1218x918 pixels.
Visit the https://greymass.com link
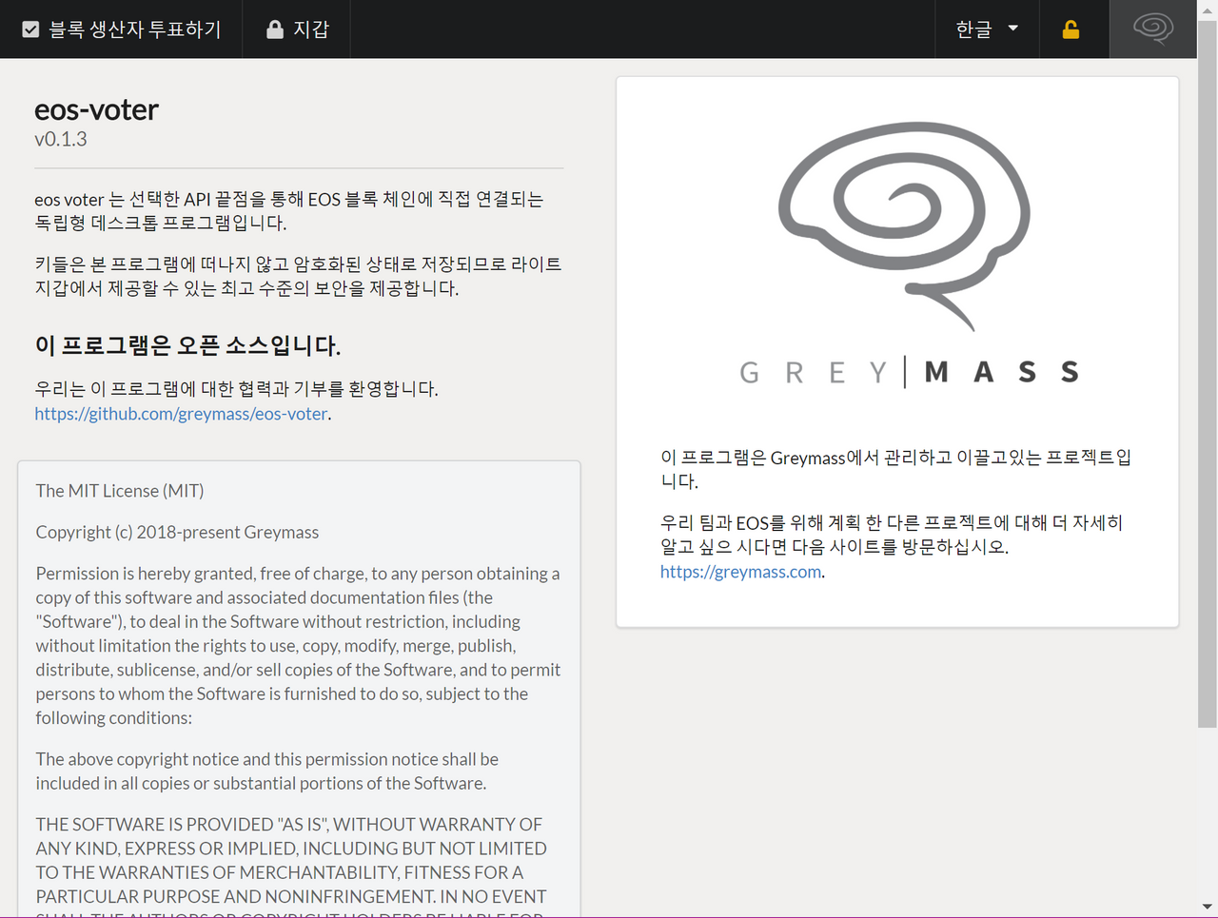click(740, 572)
